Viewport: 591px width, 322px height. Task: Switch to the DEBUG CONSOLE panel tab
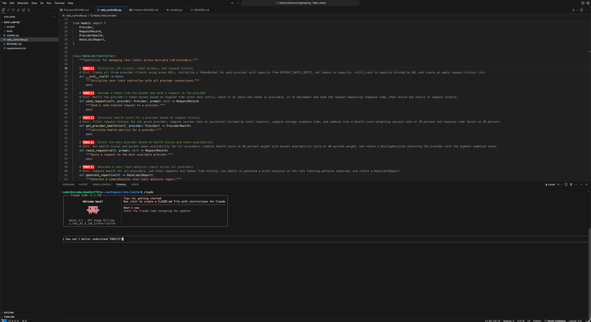click(102, 185)
